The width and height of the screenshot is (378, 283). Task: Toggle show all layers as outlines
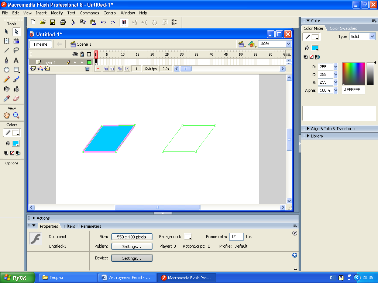(89, 54)
